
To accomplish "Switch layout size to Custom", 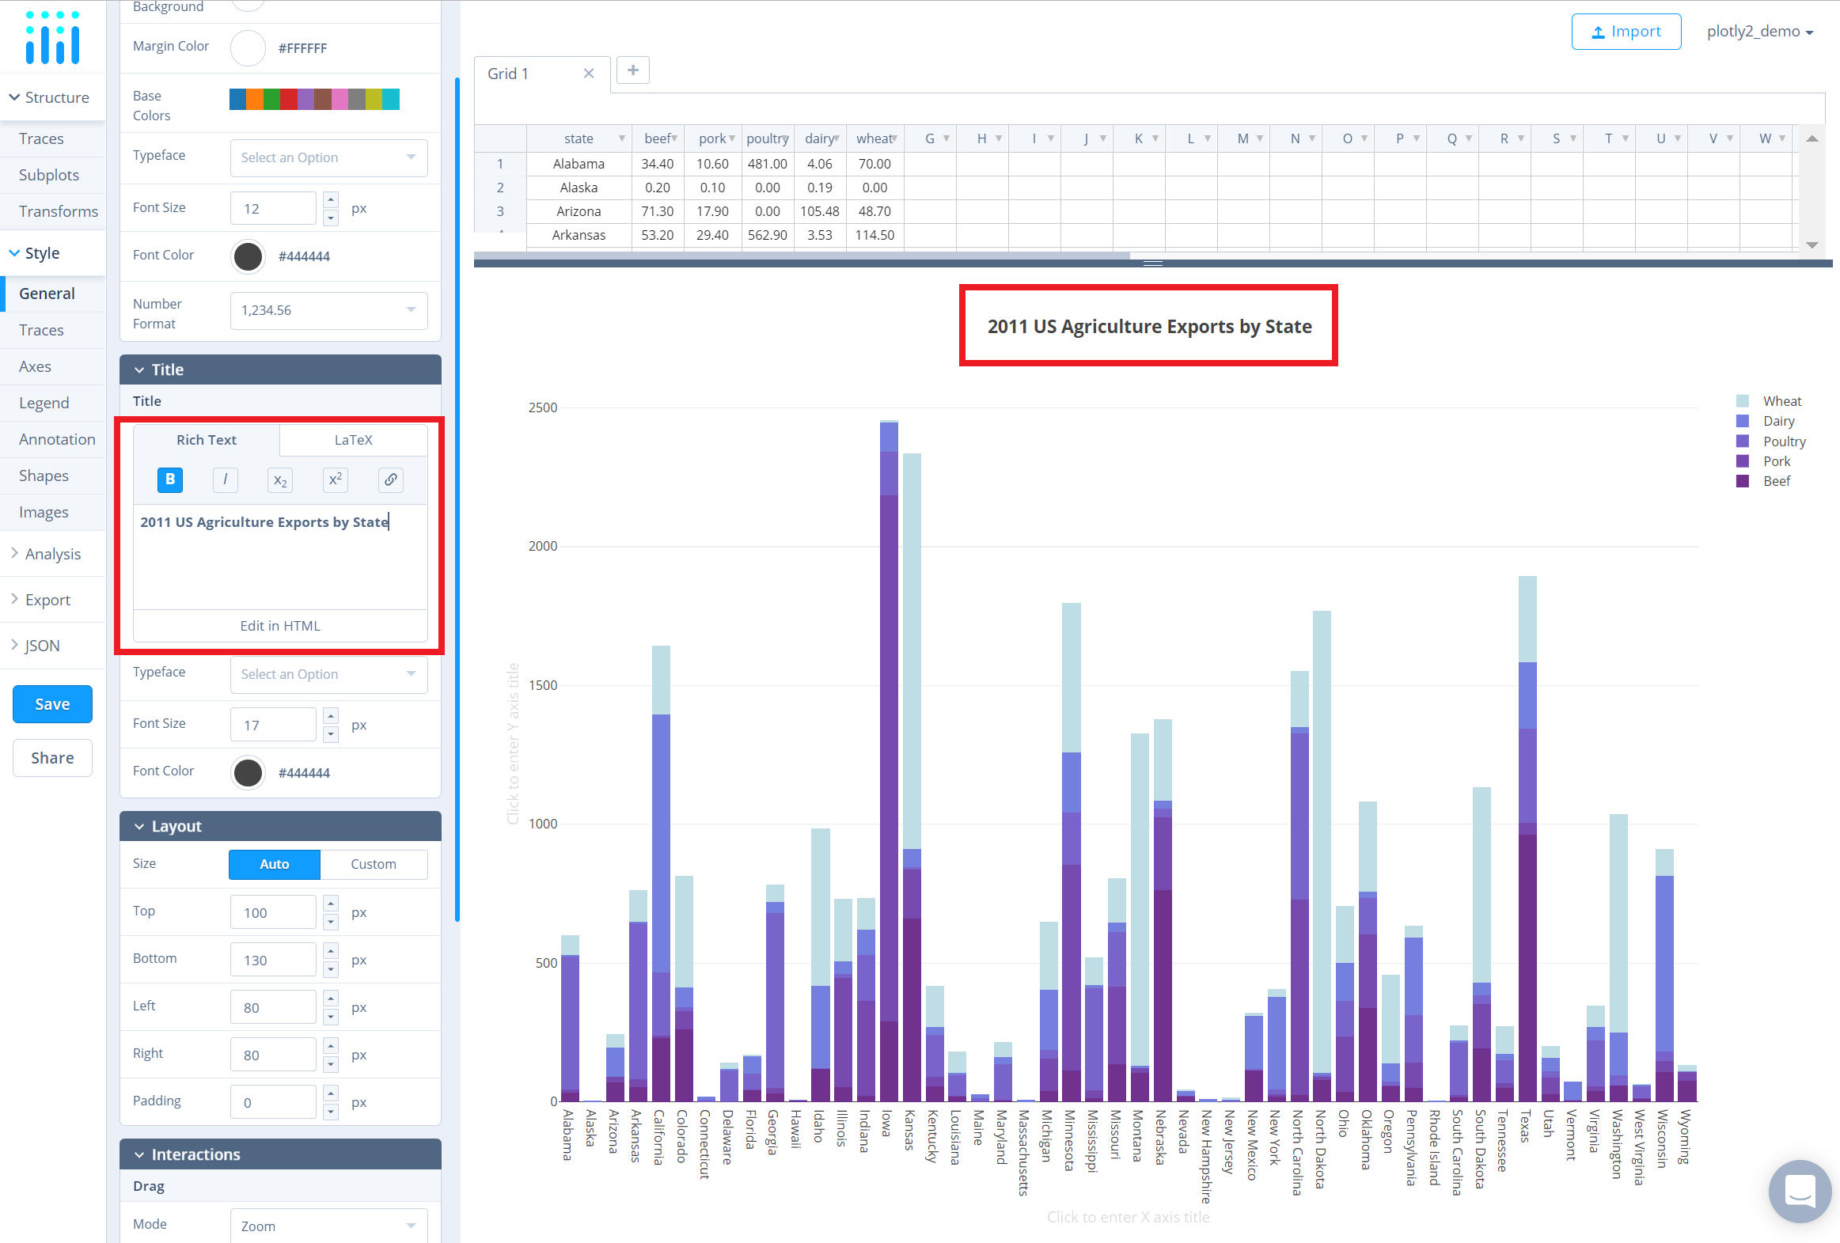I will point(373,864).
